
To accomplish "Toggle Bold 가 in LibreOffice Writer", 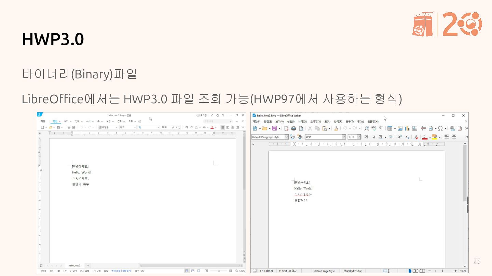I will tap(366, 137).
